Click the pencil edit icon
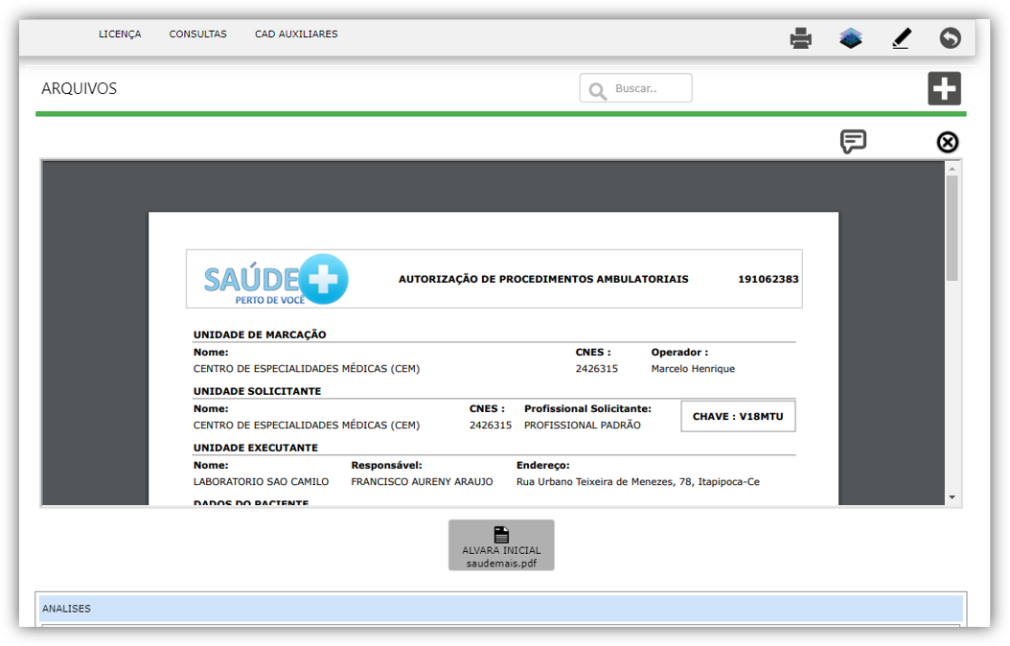 coord(901,38)
